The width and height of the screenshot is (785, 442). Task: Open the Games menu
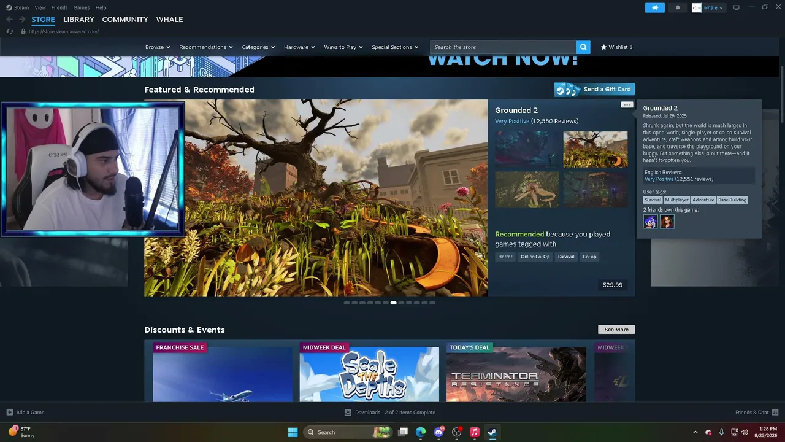tap(82, 7)
